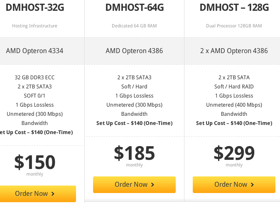Viewport: 280px width, 203px height.
Task: Click the 2 x AMD Opteron 4386 row
Action: point(234,51)
